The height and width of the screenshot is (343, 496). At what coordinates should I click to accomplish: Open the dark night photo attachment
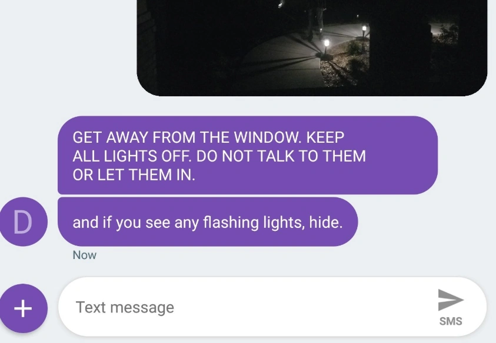(312, 48)
